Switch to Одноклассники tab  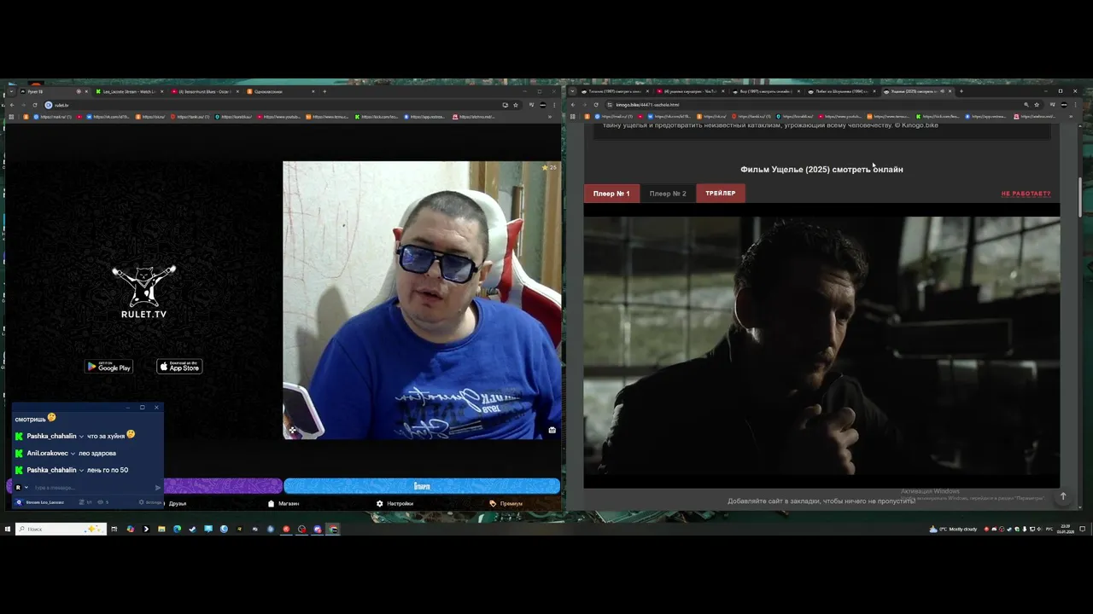tap(281, 91)
